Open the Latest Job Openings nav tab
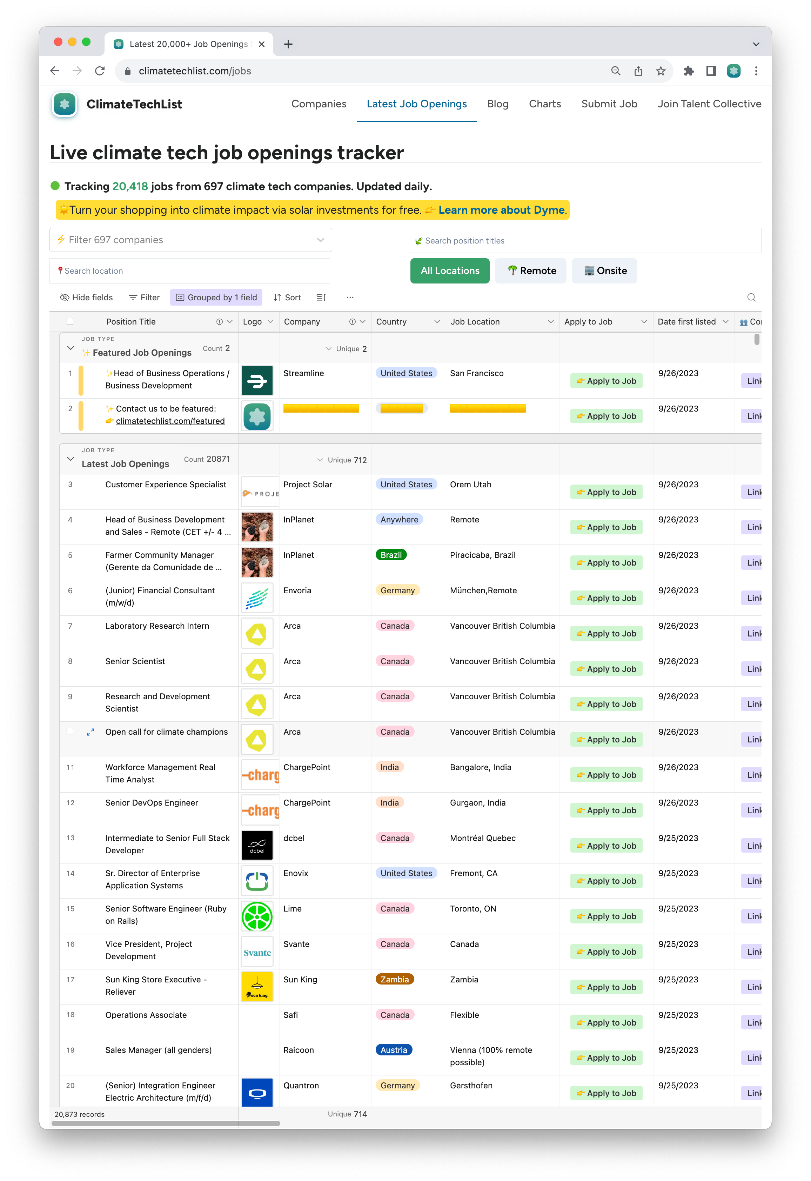This screenshot has width=811, height=1181. pos(417,104)
